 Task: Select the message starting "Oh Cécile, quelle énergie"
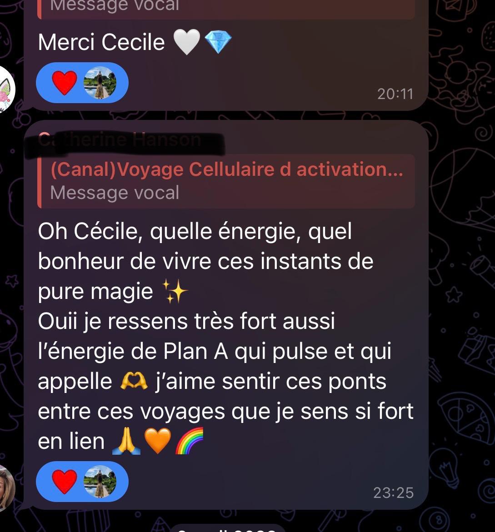pyautogui.click(x=225, y=336)
